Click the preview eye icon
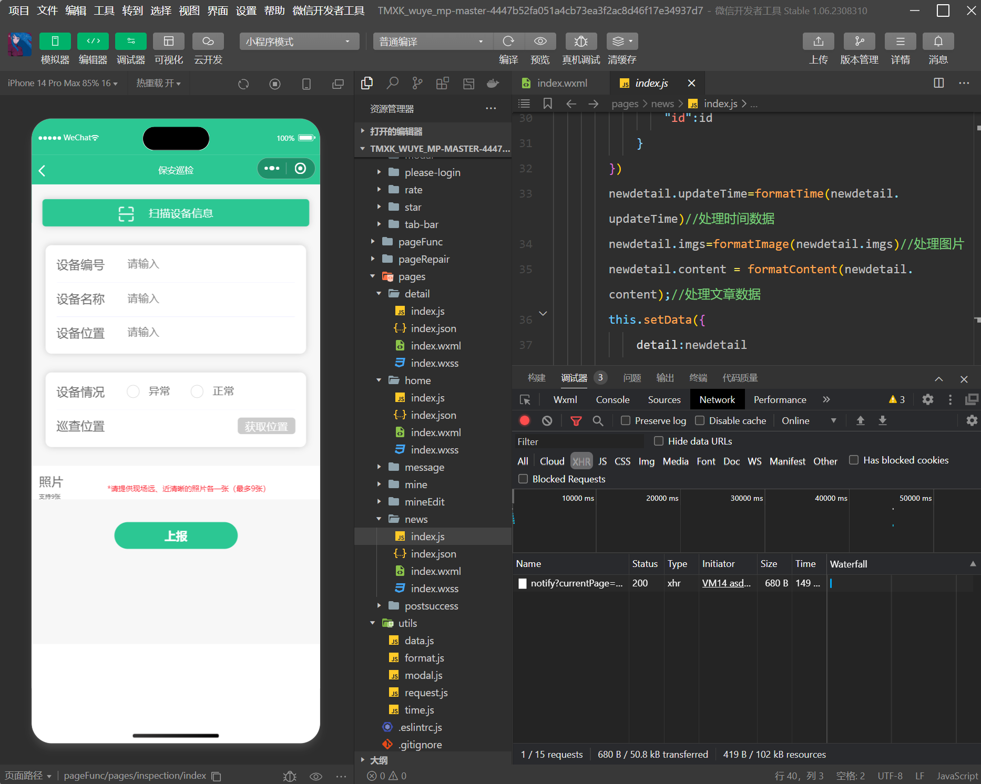 click(x=540, y=42)
